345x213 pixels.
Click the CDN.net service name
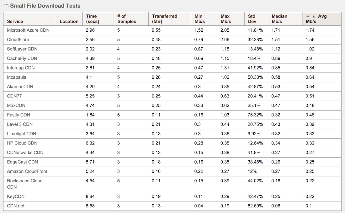(16, 206)
